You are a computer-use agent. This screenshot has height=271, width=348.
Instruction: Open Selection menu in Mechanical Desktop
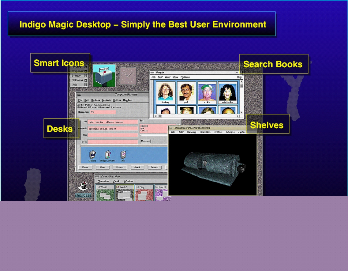click(205, 132)
